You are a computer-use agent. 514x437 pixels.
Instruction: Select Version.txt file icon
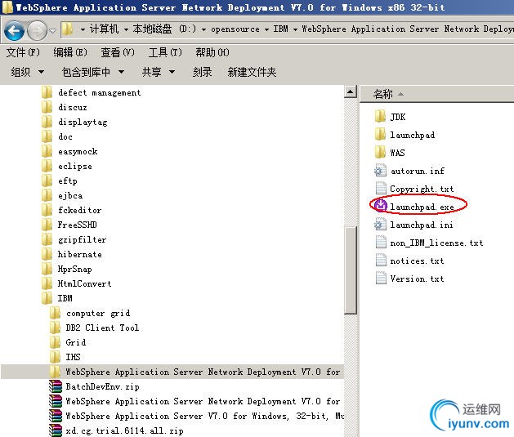coord(380,279)
